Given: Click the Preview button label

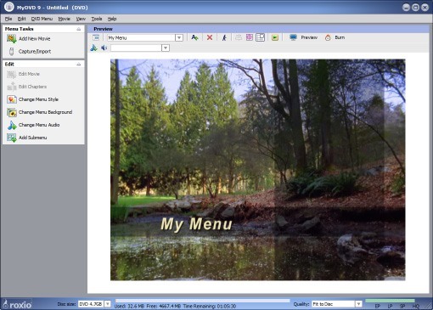Looking at the screenshot, I should pos(309,37).
